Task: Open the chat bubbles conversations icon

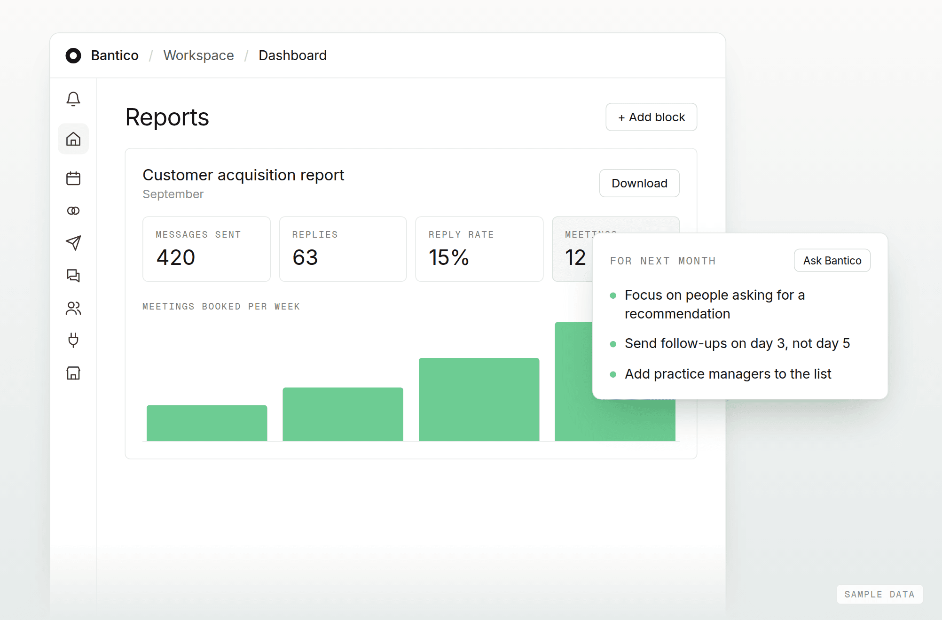Action: pyautogui.click(x=73, y=275)
